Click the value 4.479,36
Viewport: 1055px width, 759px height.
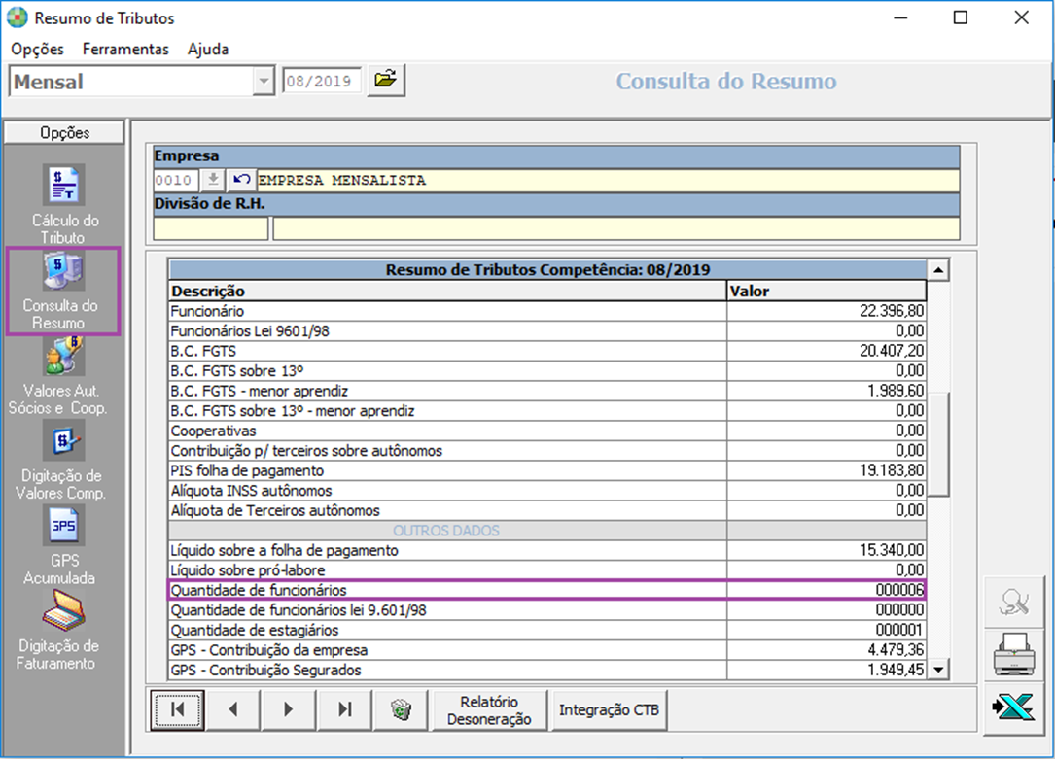896,650
